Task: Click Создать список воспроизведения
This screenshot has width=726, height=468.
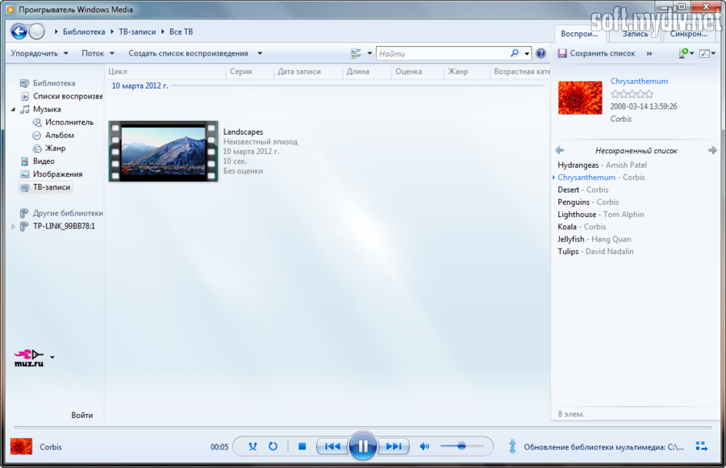Action: coord(188,53)
